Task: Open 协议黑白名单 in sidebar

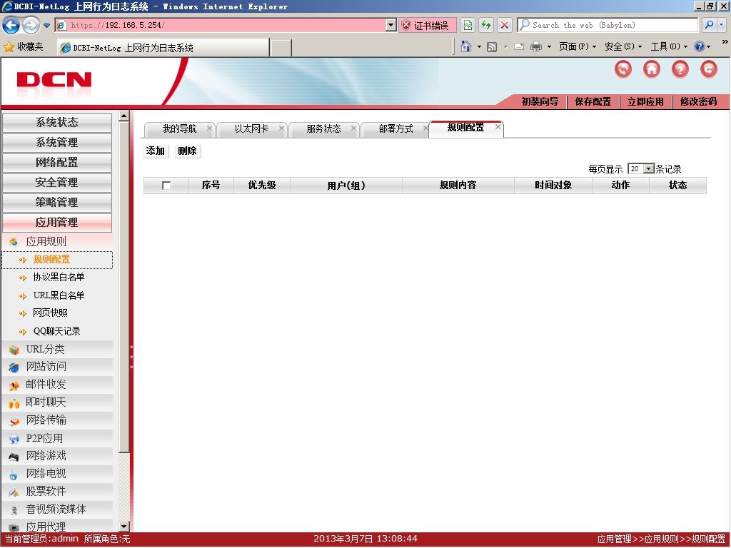Action: point(59,278)
